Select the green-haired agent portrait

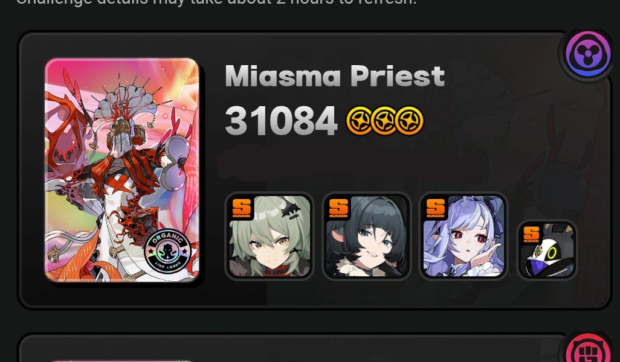tap(270, 236)
